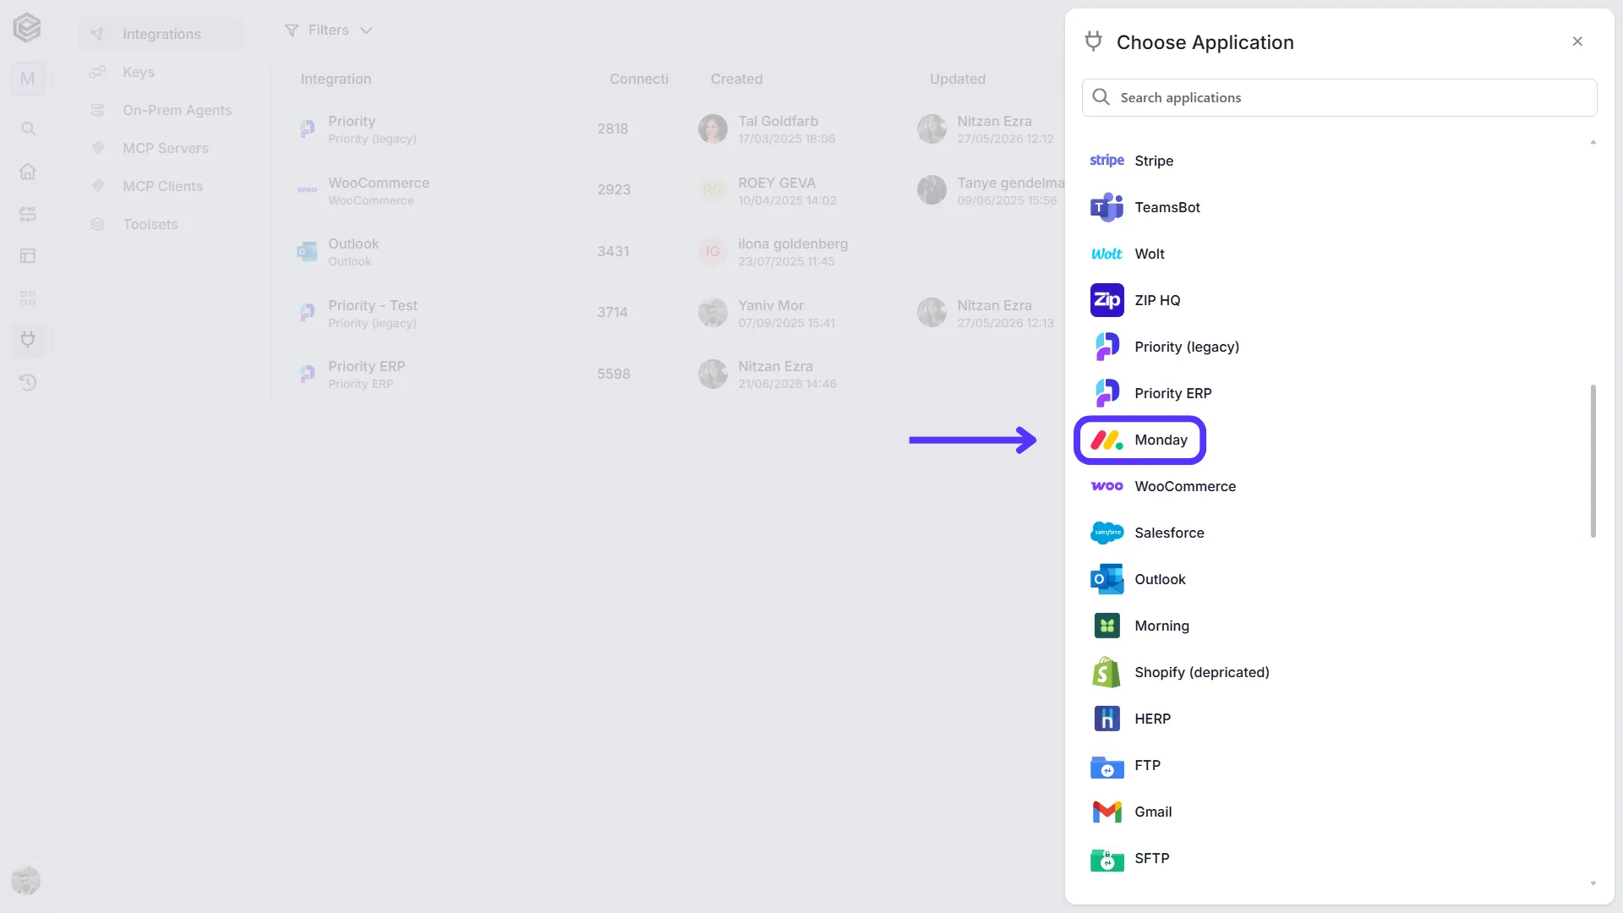Pick the Outlook application icon
Screen dimensions: 1623x913
[1107, 579]
